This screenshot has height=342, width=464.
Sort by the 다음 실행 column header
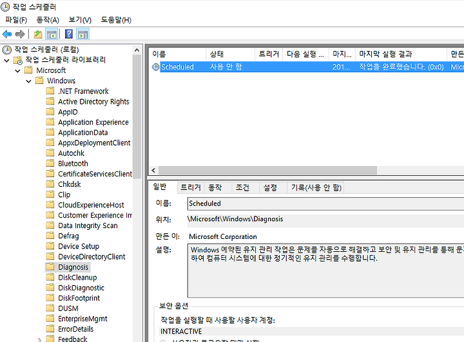coord(305,54)
